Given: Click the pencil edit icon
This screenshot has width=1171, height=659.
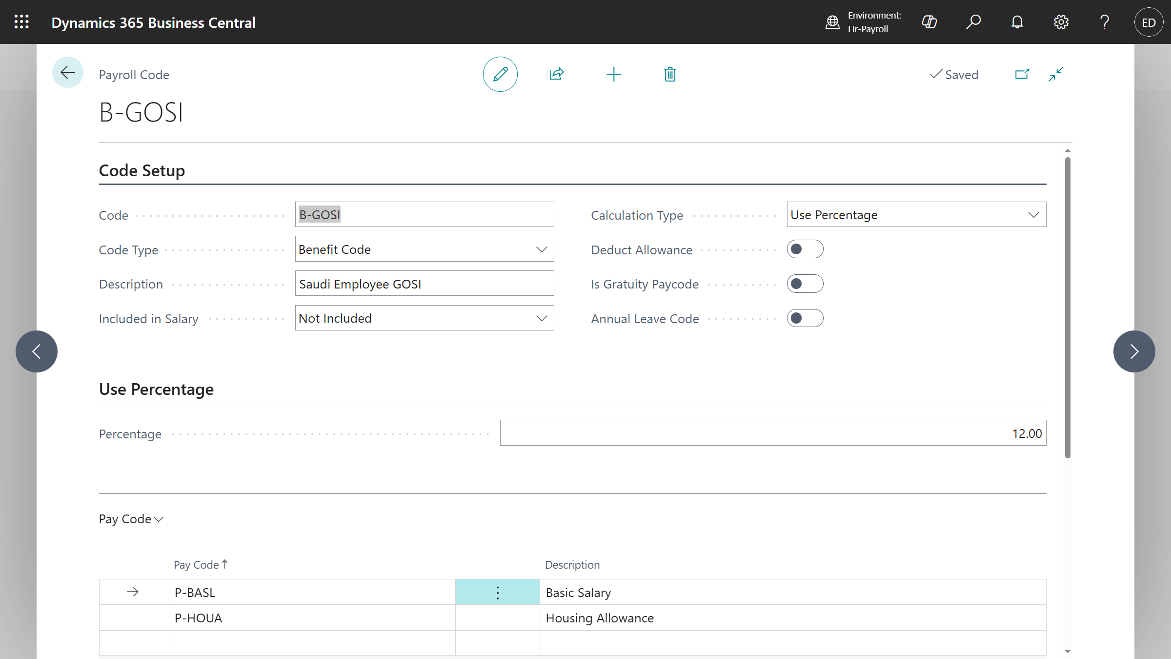Looking at the screenshot, I should pos(500,74).
